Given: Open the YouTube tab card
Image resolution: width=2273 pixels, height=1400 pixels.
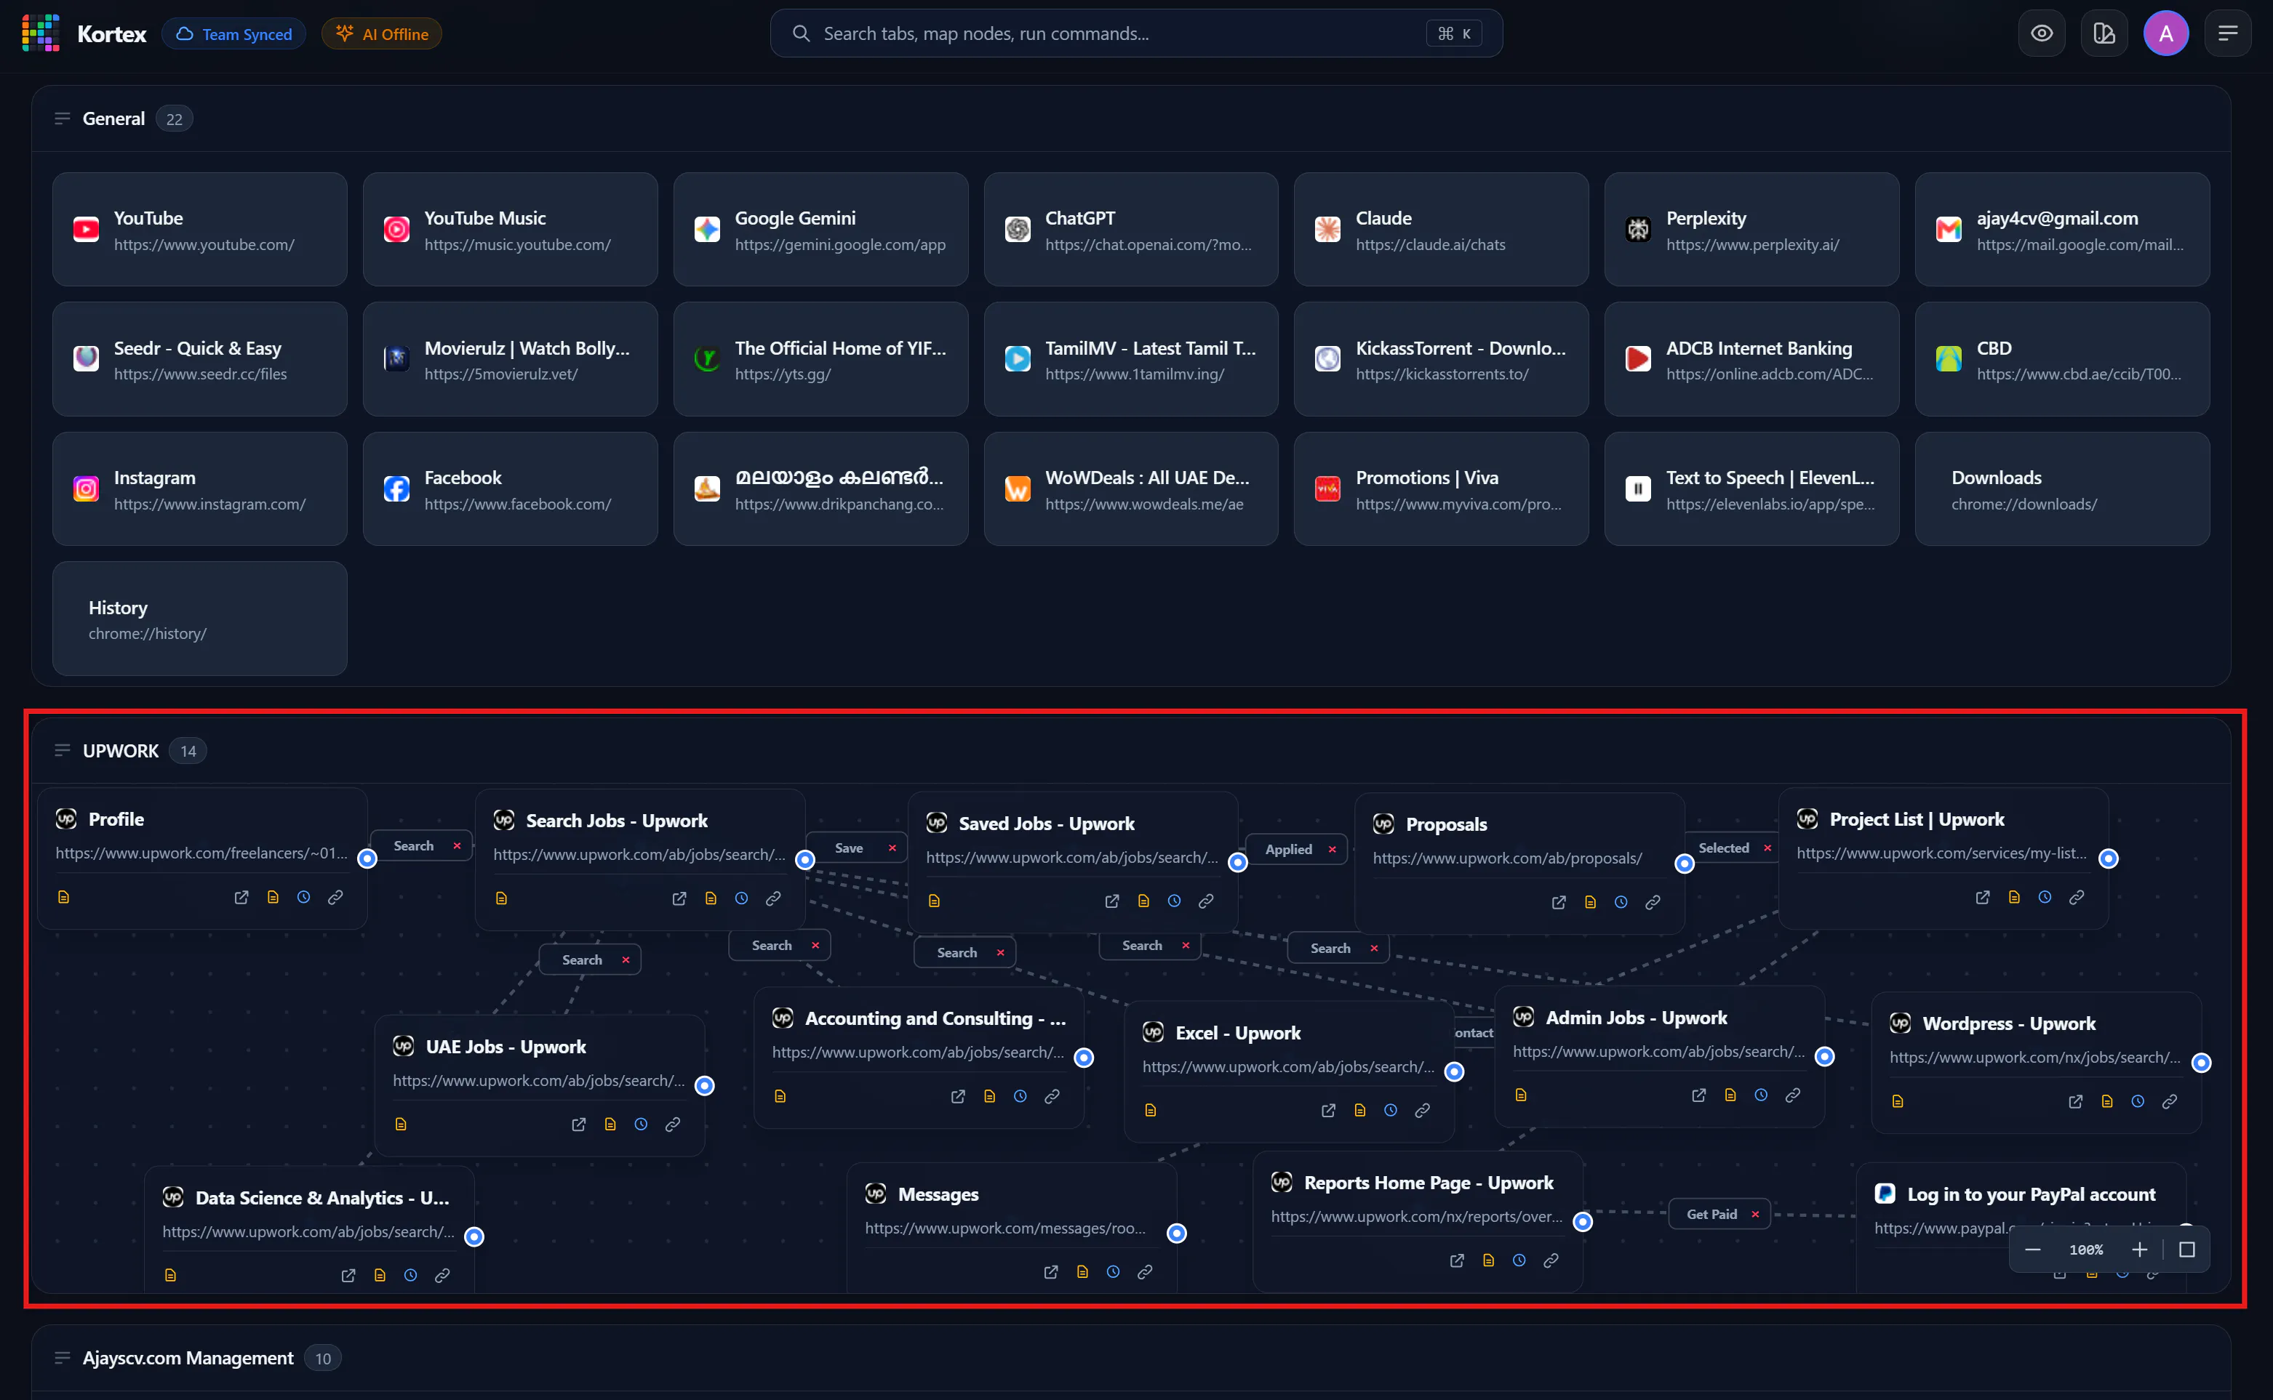Looking at the screenshot, I should 200,230.
